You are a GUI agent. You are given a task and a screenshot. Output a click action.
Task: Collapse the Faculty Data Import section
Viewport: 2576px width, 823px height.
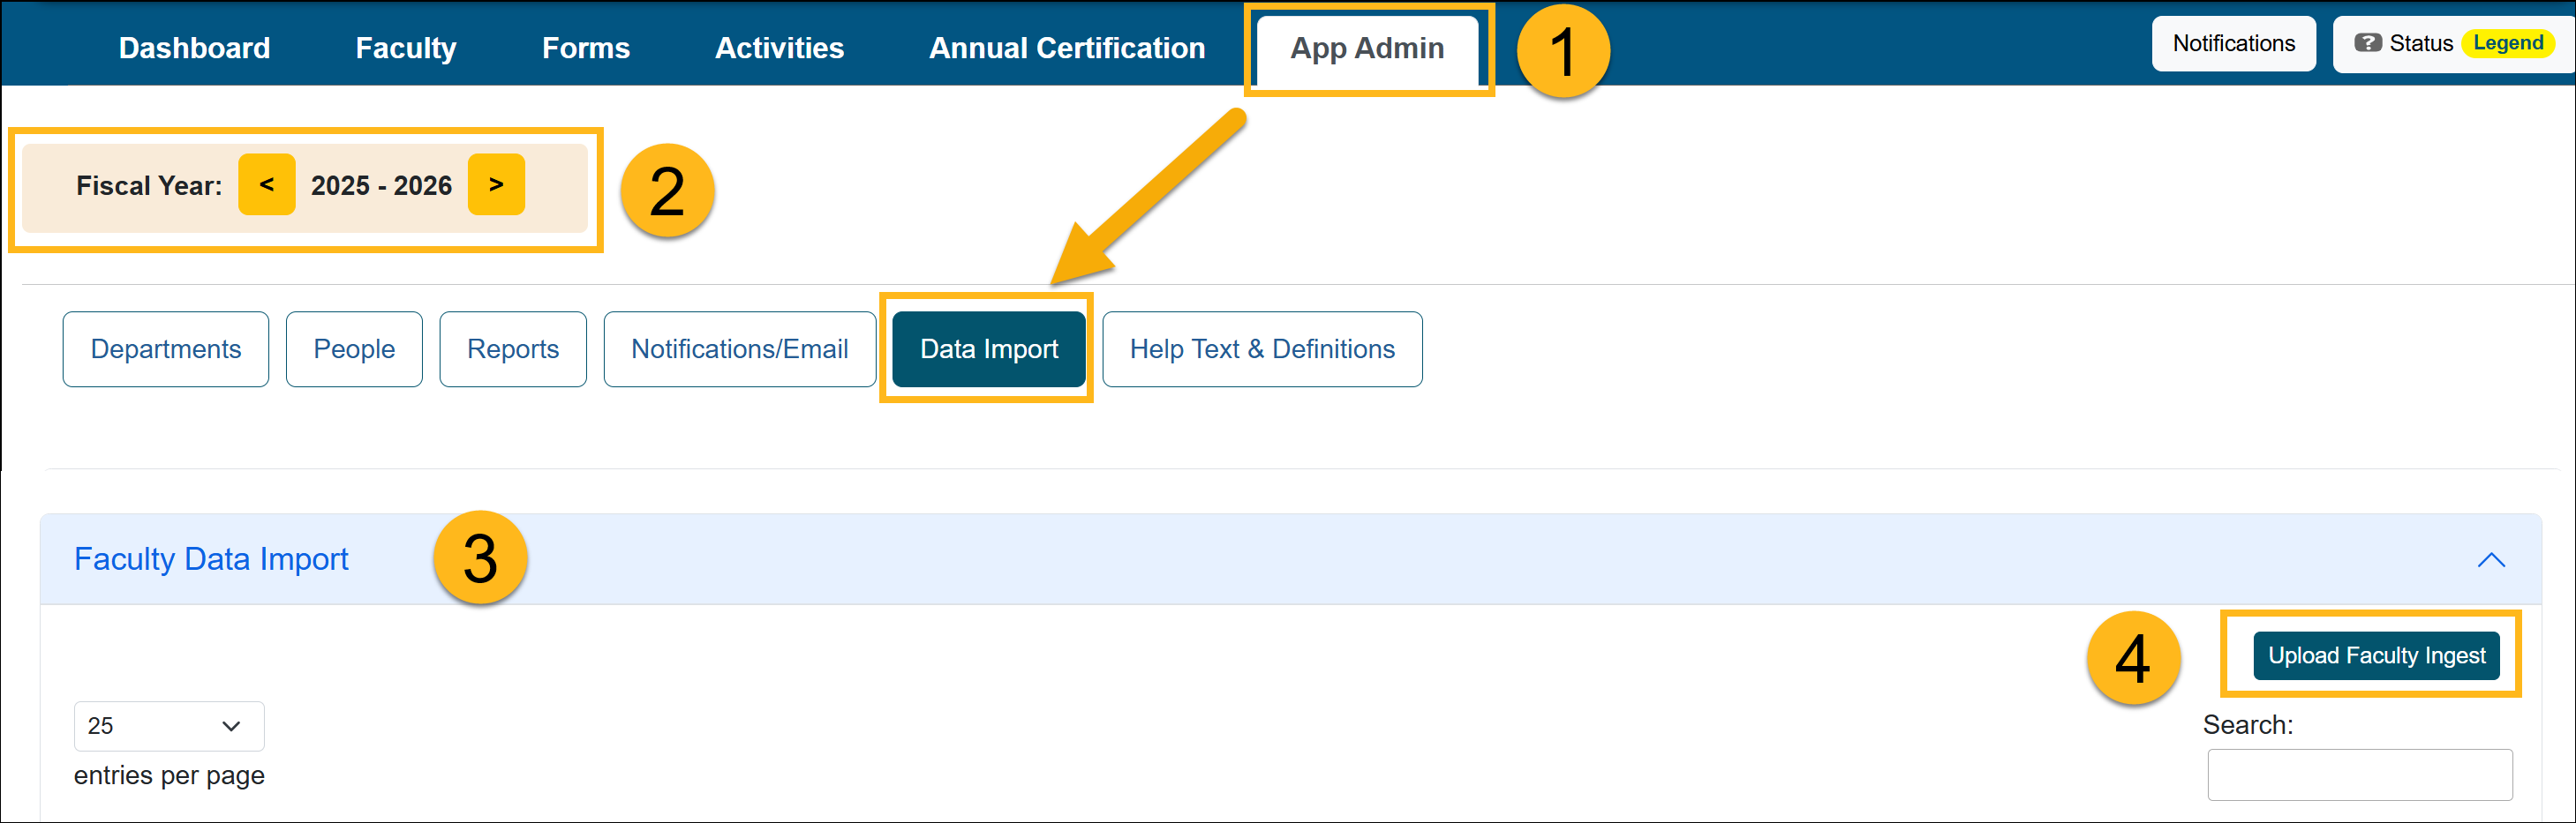click(2492, 559)
